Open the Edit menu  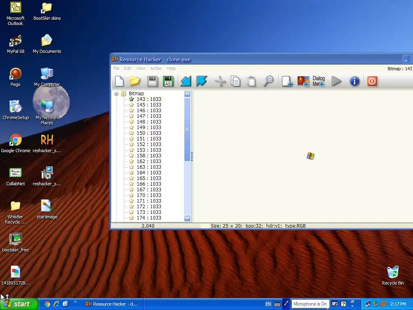coord(128,68)
